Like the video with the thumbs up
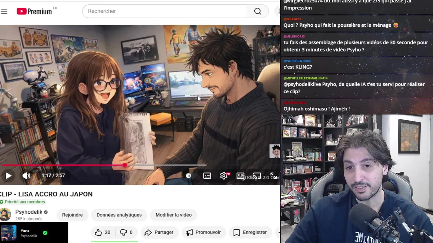Image resolution: width=433 pixels, height=243 pixels. click(102, 232)
